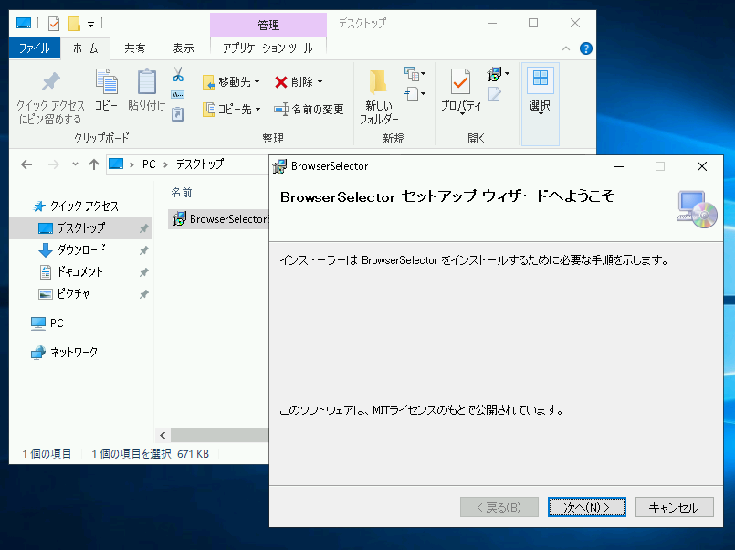Click Rename (名前の変更) in ribbon

(x=309, y=110)
